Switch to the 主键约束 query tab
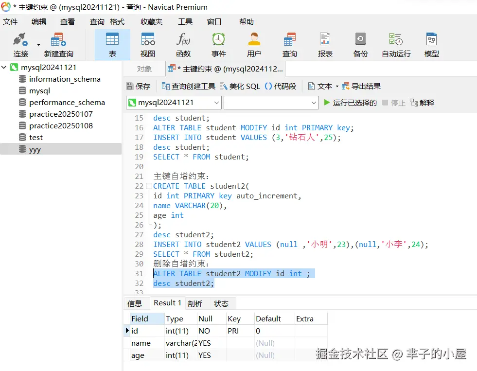 tap(226, 69)
